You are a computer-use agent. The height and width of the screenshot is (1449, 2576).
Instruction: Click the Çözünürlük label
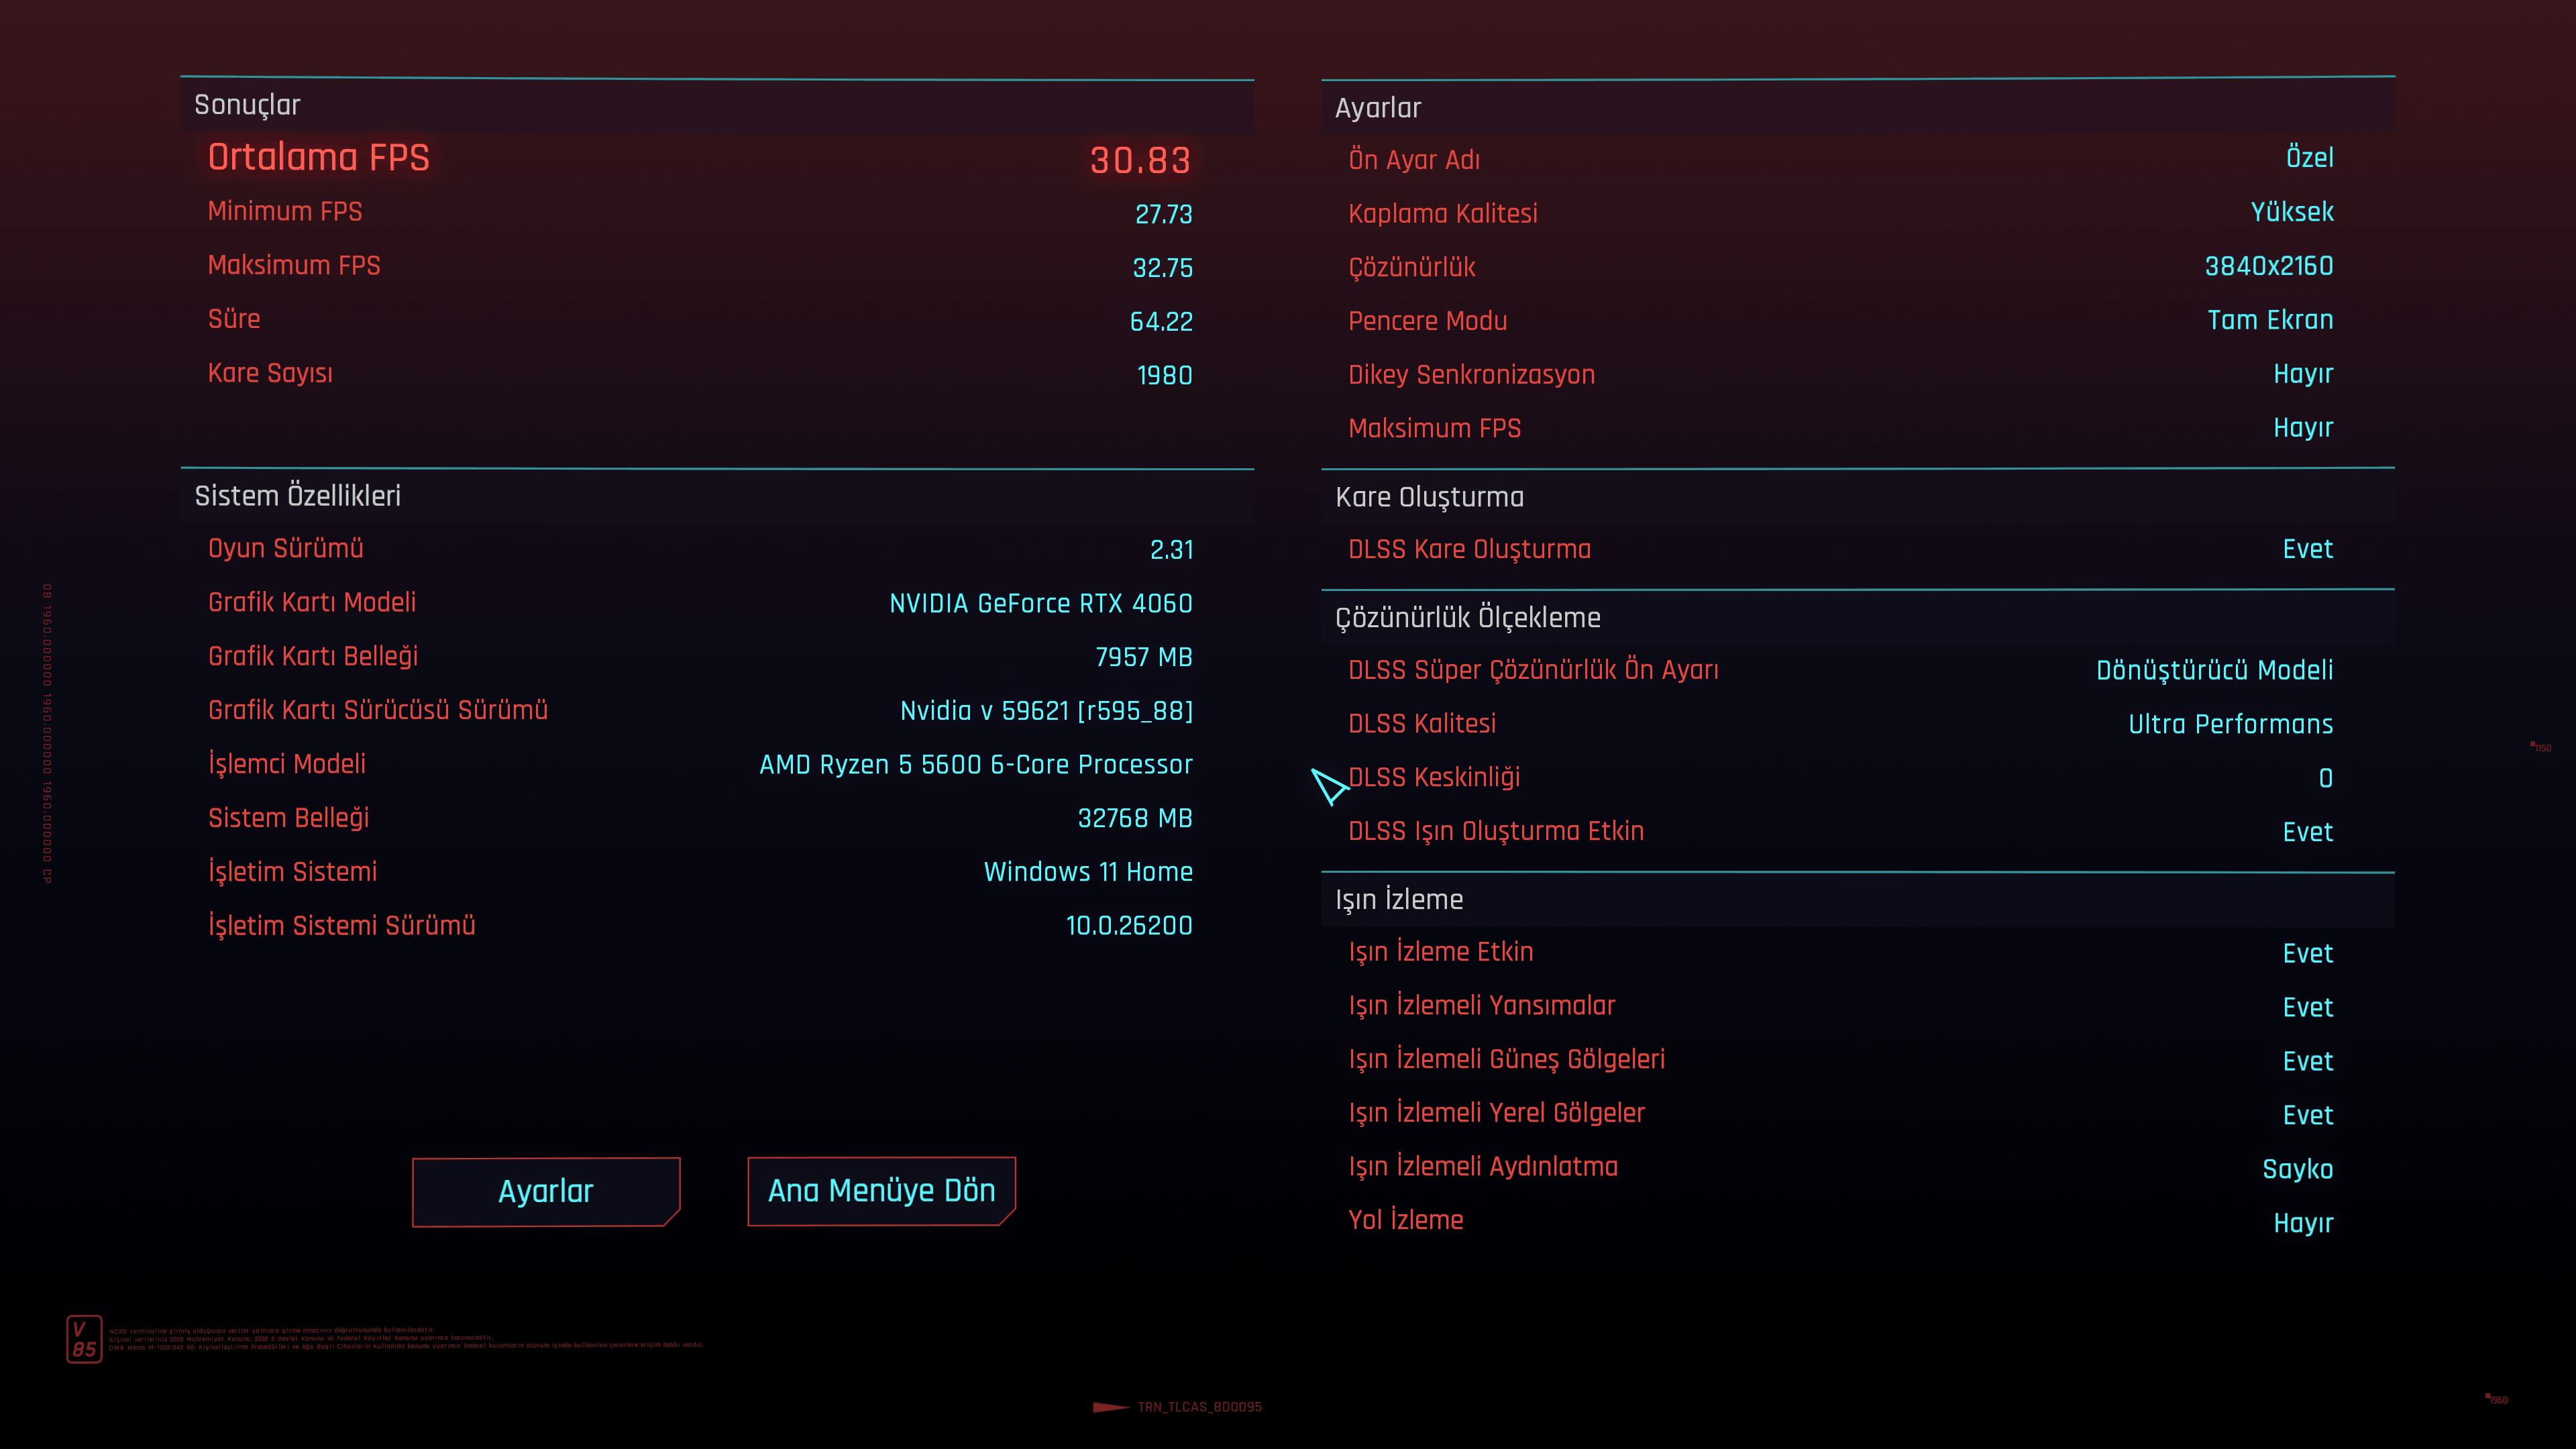(x=1411, y=268)
